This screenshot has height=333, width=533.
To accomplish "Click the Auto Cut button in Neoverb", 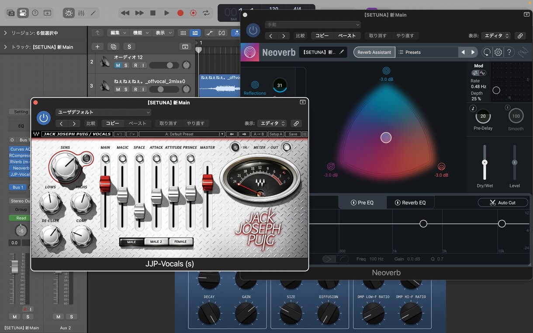I will (x=503, y=203).
